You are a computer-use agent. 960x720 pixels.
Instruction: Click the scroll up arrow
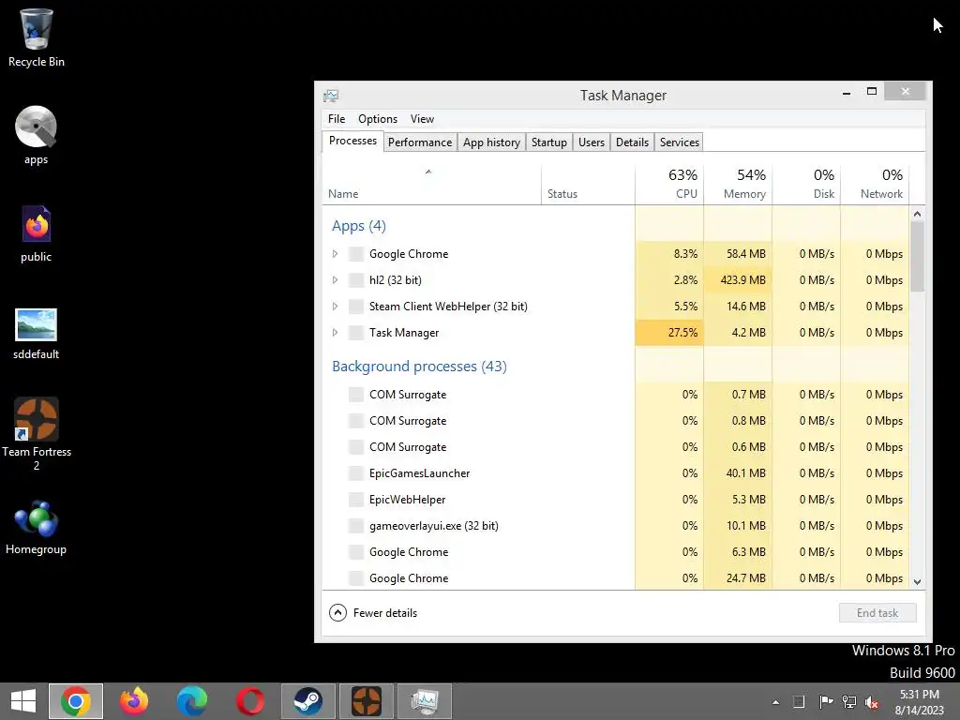click(917, 214)
